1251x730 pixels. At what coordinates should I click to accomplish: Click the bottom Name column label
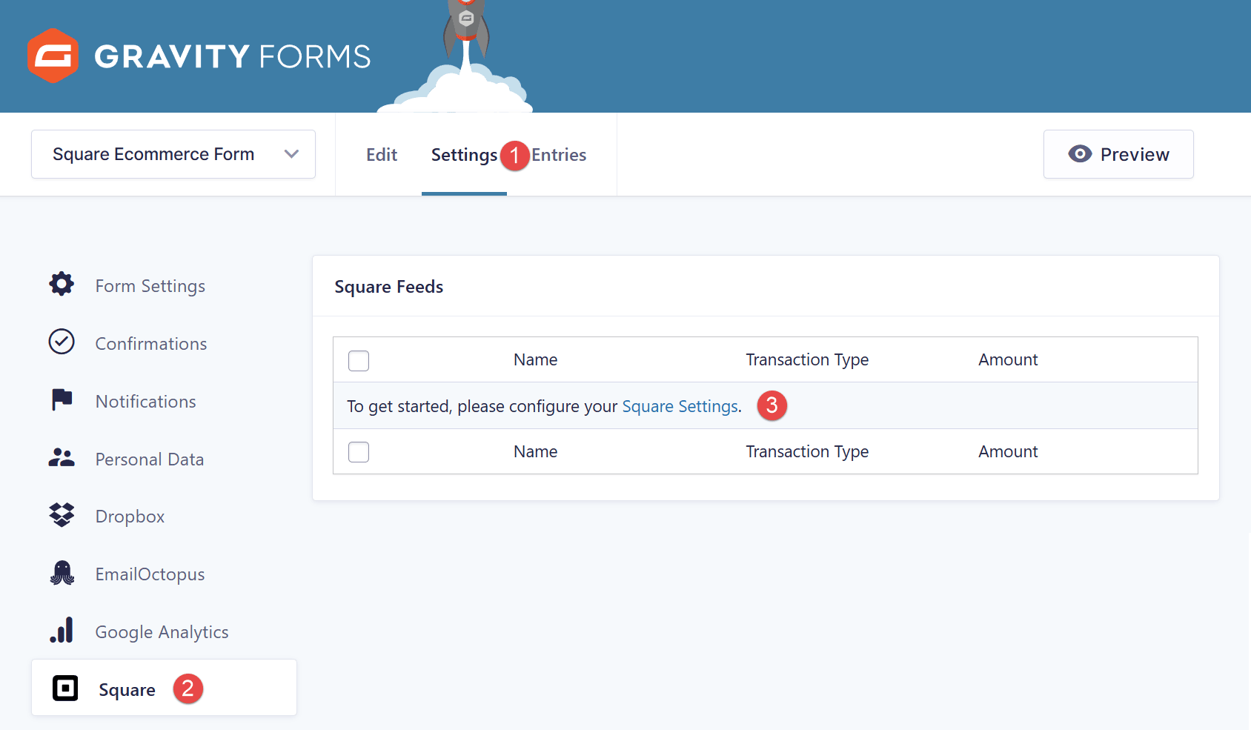535,451
